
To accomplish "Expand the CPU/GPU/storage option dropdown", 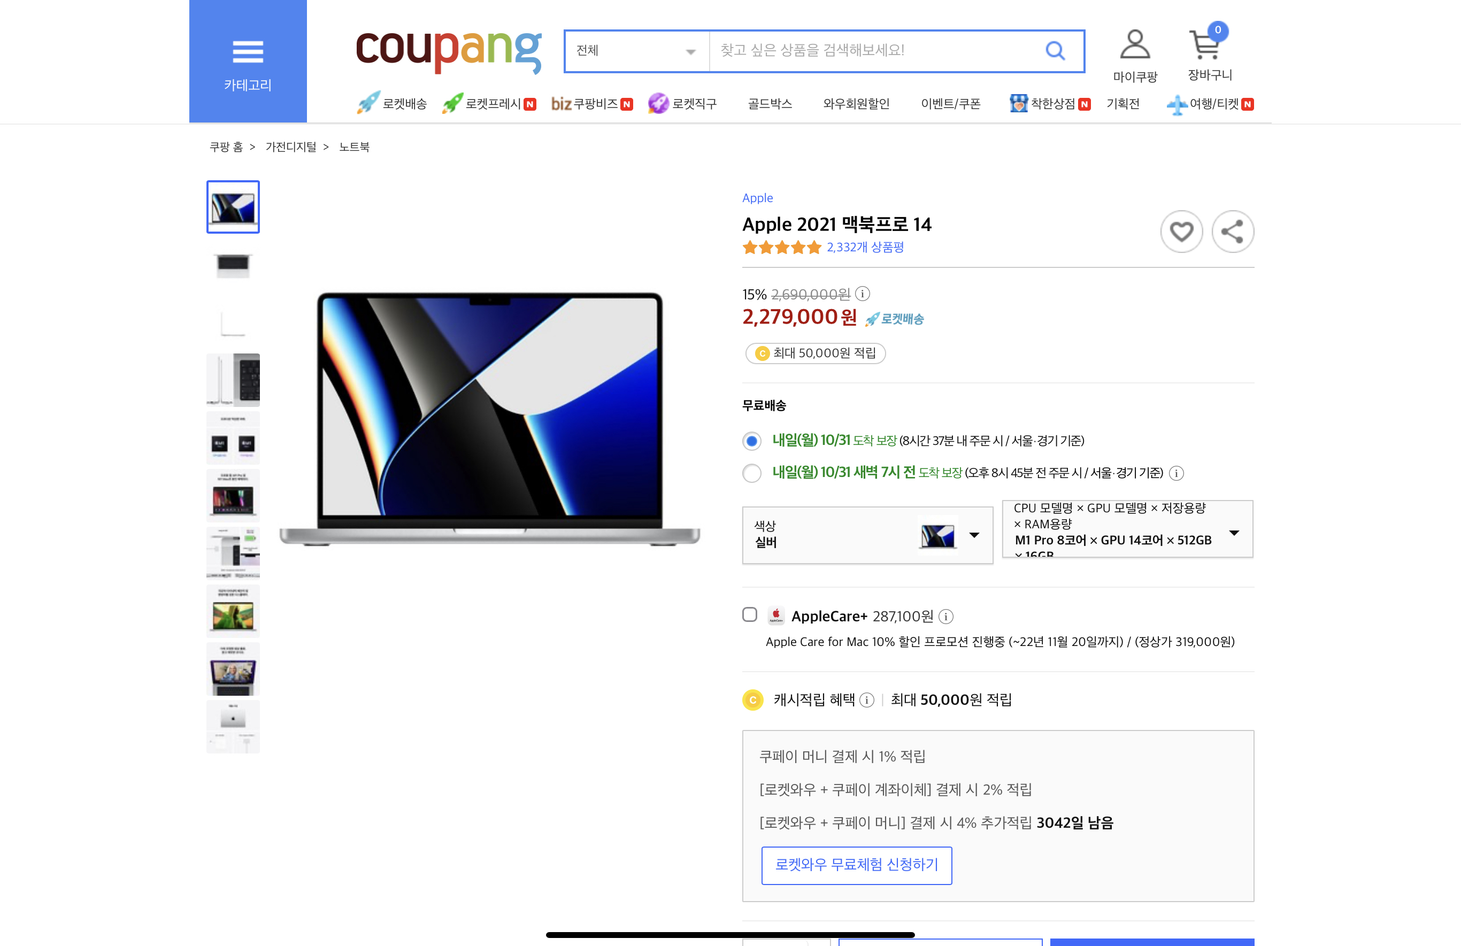I will tap(1127, 529).
